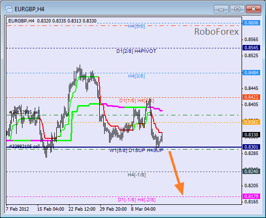Click the 0.8205 price scale value
Screen dimensions: 266x218
click(x=251, y=186)
